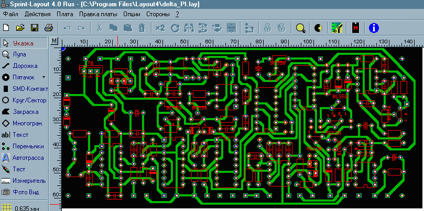Click the magnifier zoom icon in top toolbar

(300, 27)
